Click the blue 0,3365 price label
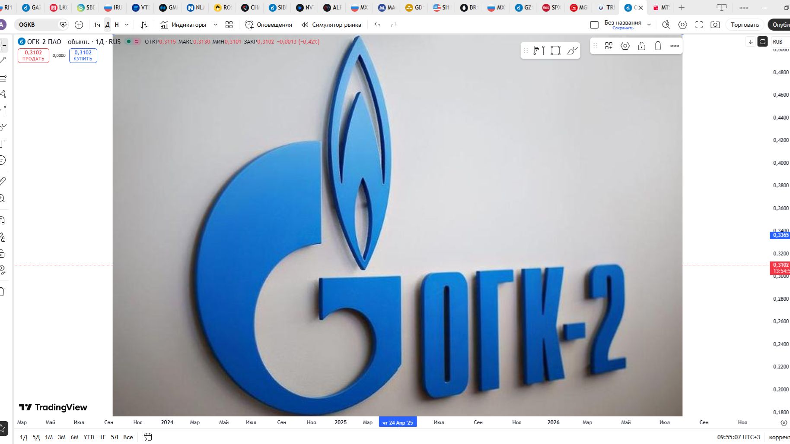790x444 pixels. 780,235
